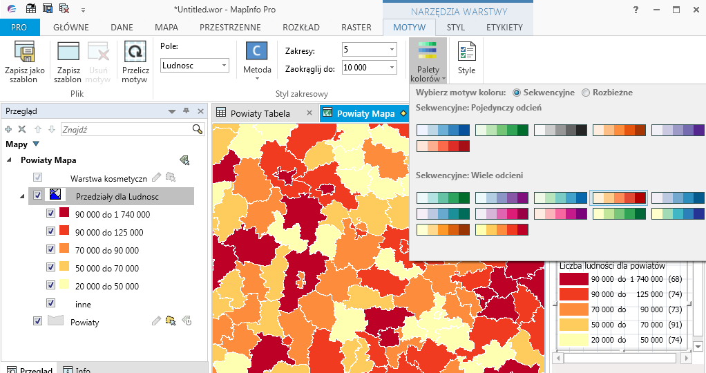The height and width of the screenshot is (373, 706).
Task: Close the Powiaty Tabela tab
Action: coord(309,113)
